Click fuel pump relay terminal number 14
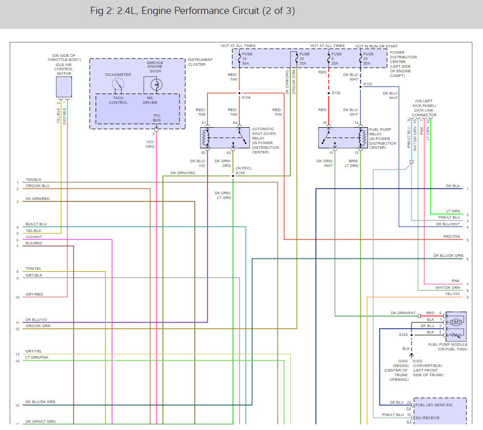This screenshot has width=483, height=430. (x=356, y=122)
